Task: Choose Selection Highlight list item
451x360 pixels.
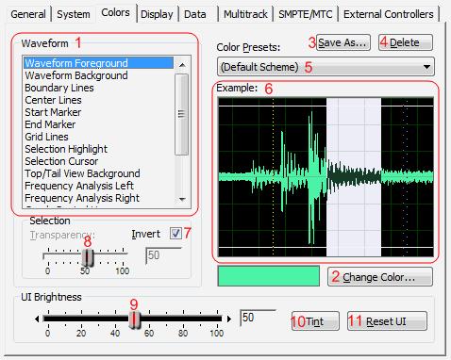Action: 66,149
